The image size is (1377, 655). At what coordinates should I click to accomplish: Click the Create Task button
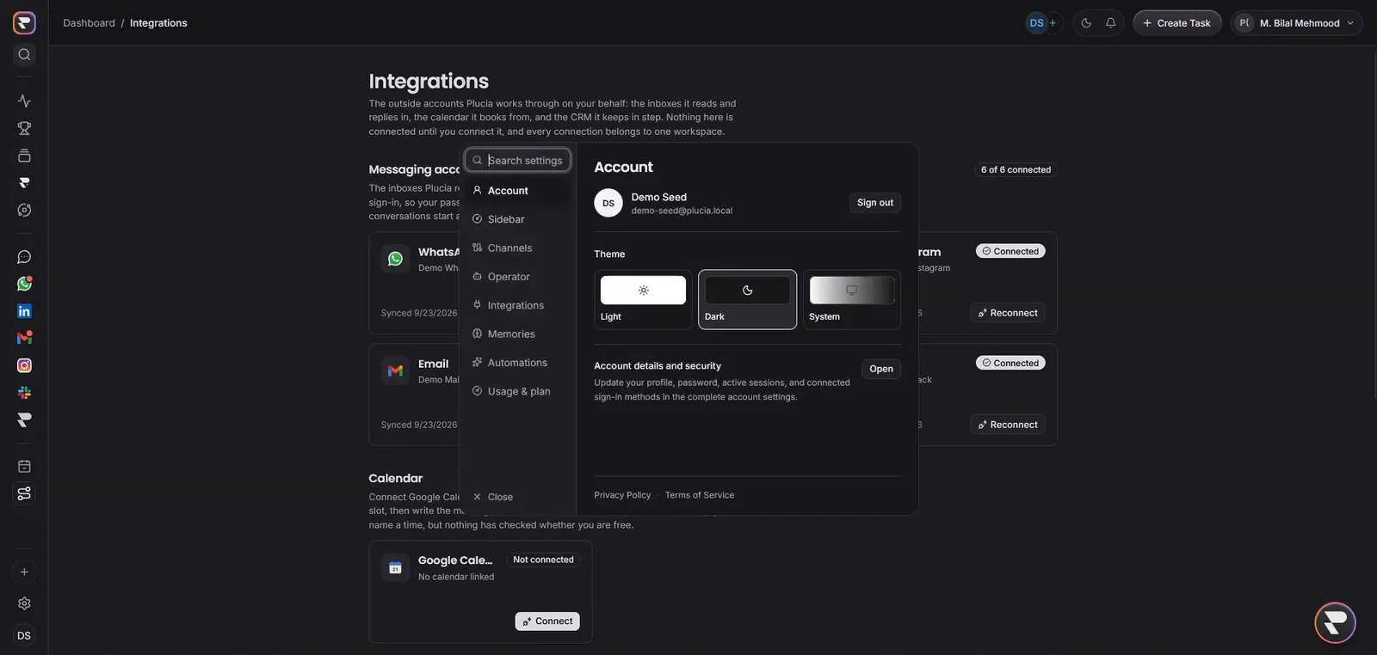[x=1176, y=23]
